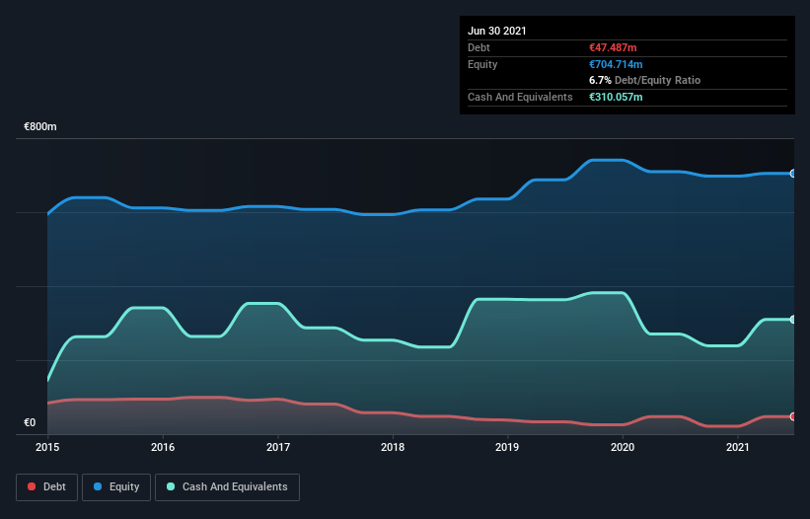Toggle the Debt legend series
This screenshot has width=810, height=519.
[46, 487]
